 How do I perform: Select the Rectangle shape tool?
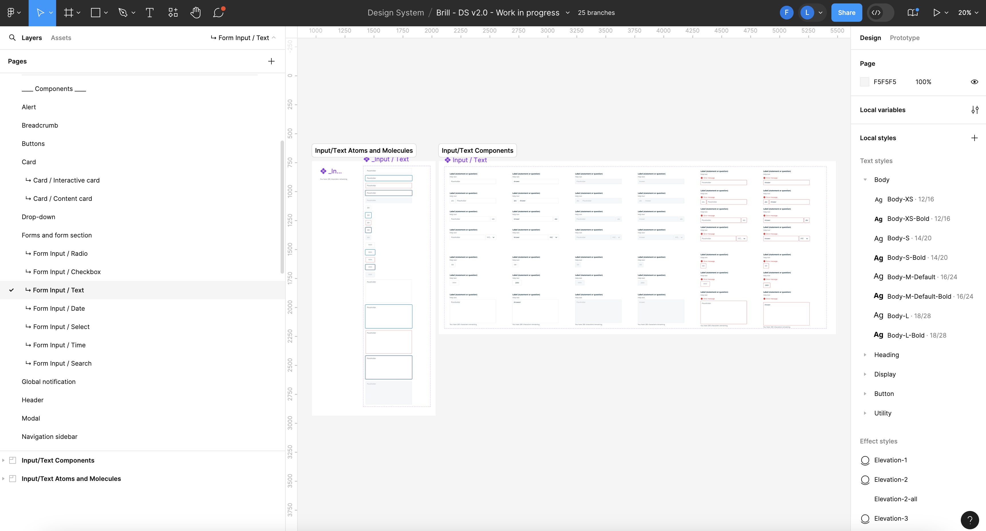96,12
